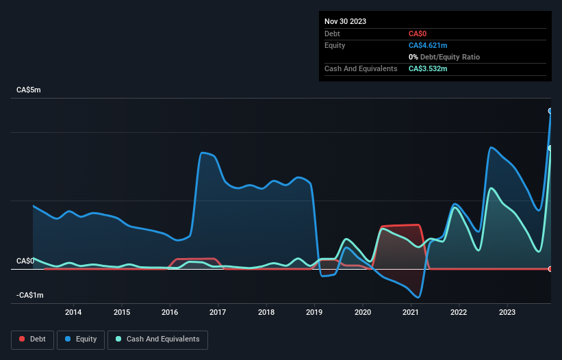
Task: Select the blue Equity end-point marker
Action: coord(550,111)
